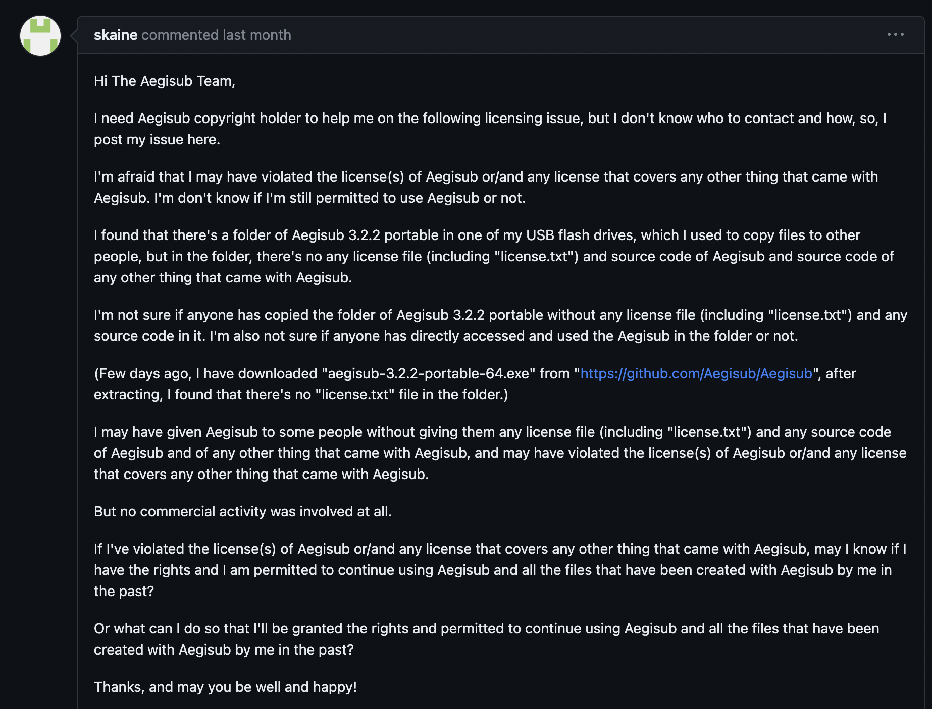Click the paragraph starting "I'm afraid that I may have violated"

486,187
